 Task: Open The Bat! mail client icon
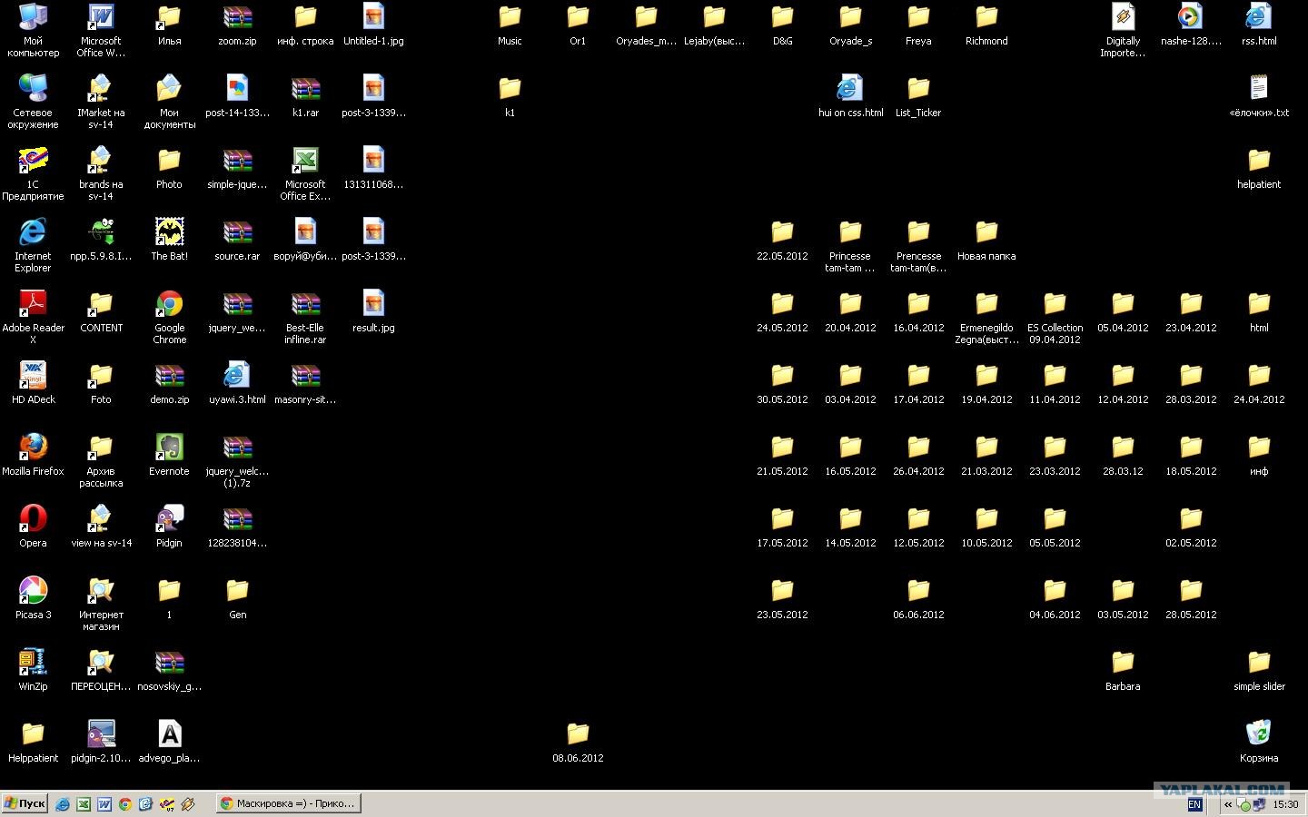(169, 239)
